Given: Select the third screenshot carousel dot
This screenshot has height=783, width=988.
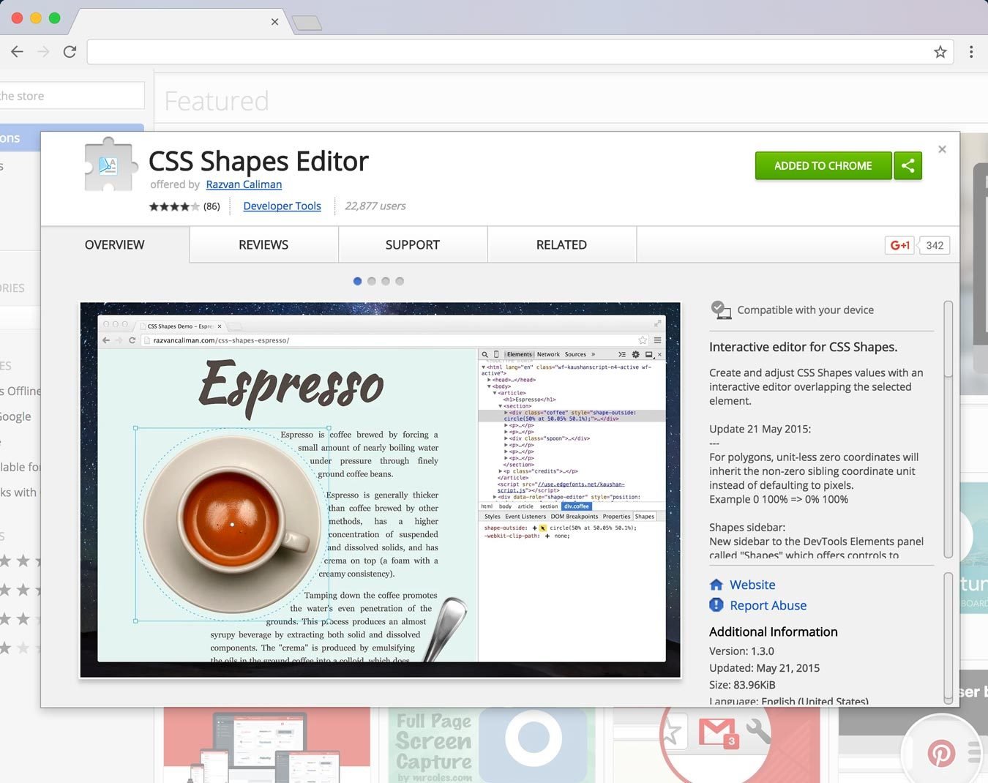Looking at the screenshot, I should click(386, 281).
